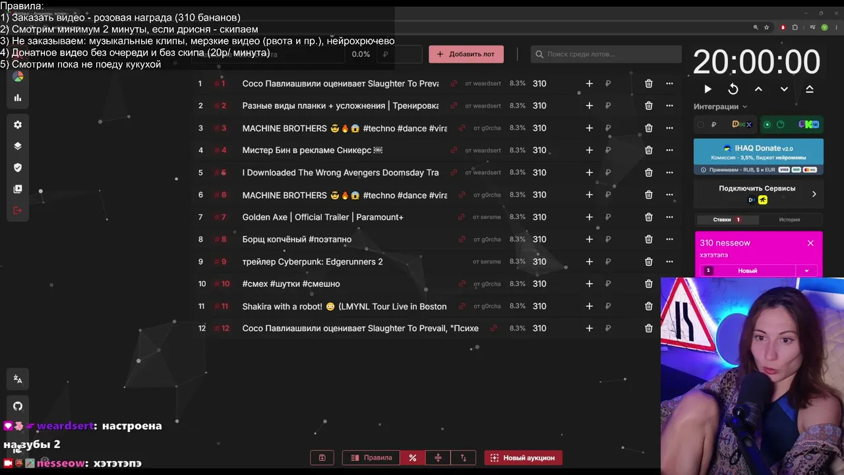
Task: Delete lot 12 Сосо Павлиашвили
Action: tap(649, 329)
